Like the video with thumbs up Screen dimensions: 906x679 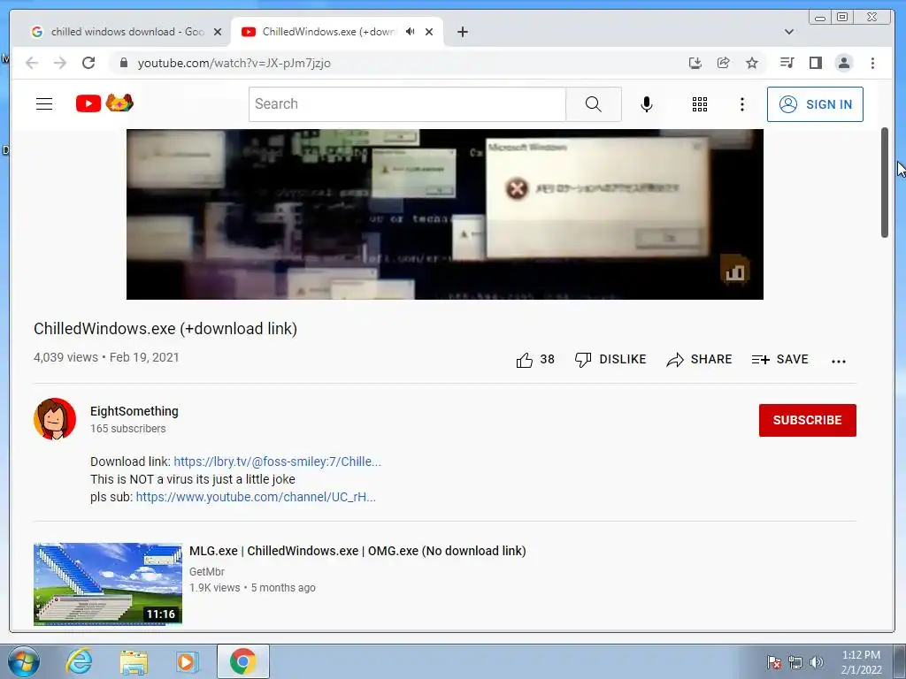[x=535, y=360]
